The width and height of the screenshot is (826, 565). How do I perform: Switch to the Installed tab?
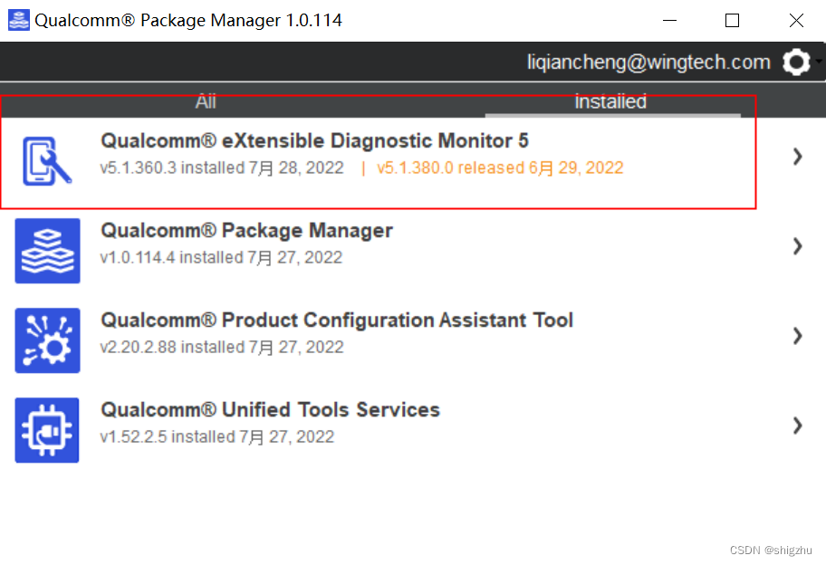pyautogui.click(x=610, y=102)
